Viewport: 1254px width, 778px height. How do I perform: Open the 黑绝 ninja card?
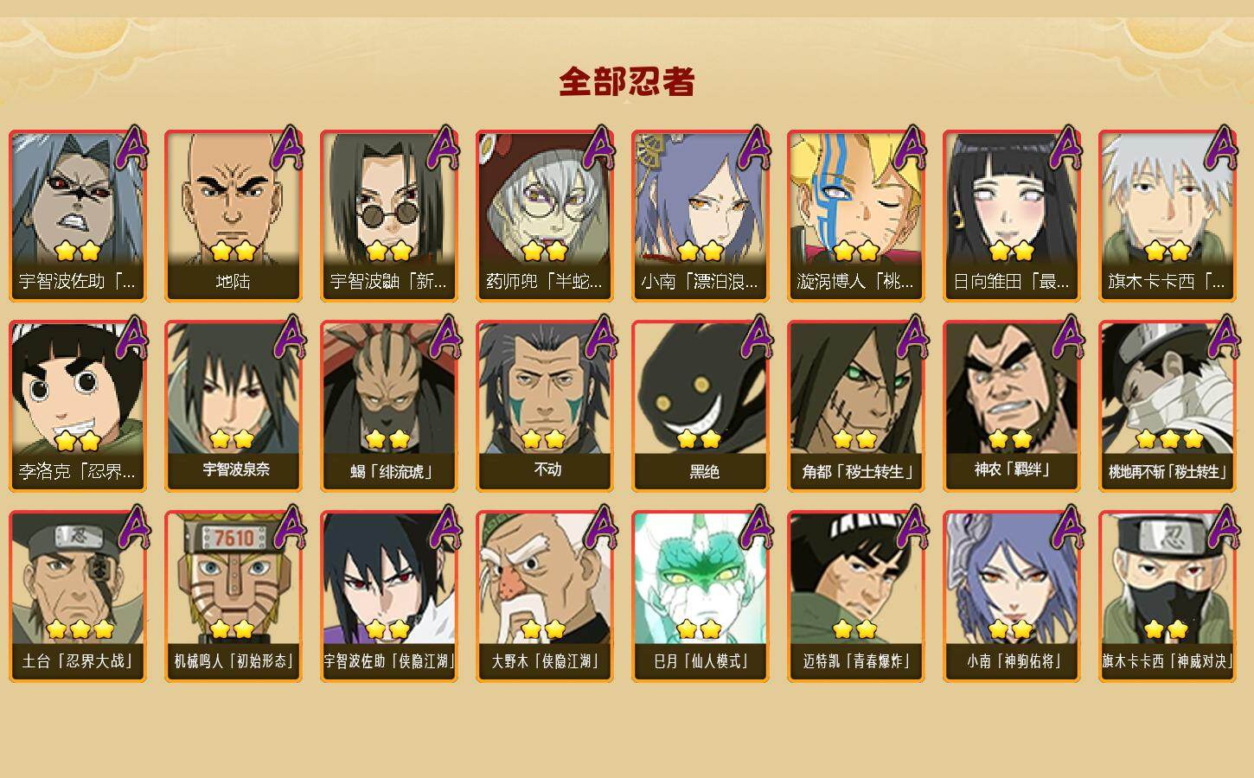(x=701, y=406)
